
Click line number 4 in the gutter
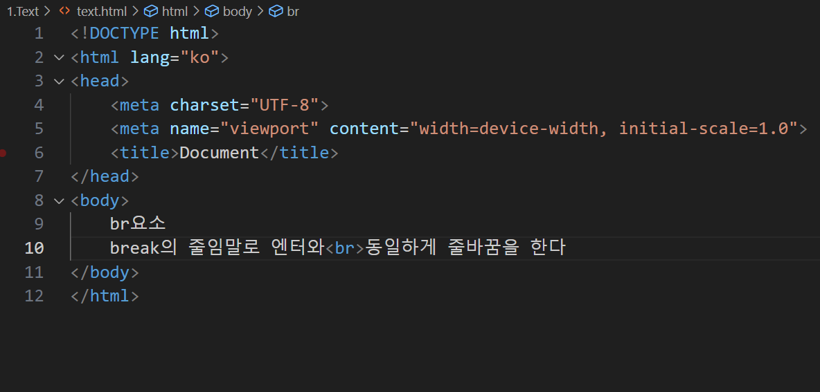point(39,106)
